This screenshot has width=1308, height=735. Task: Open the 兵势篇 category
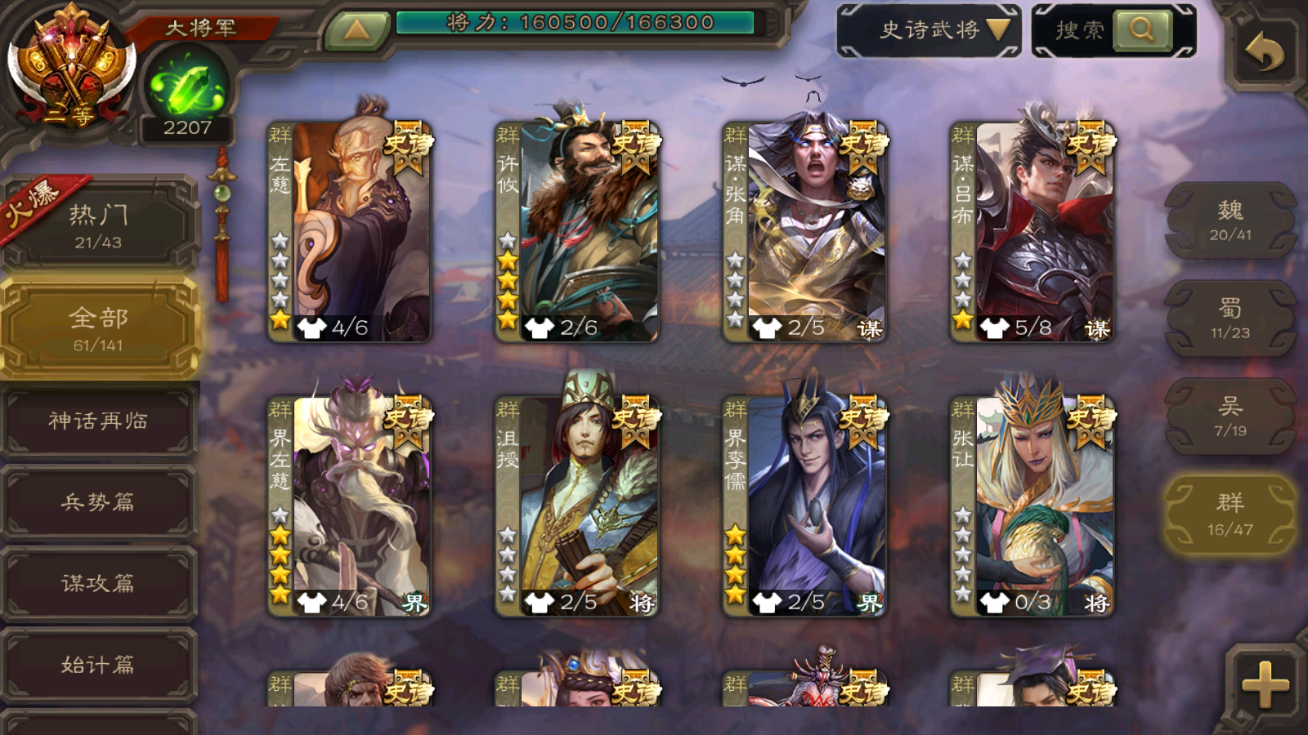point(98,502)
